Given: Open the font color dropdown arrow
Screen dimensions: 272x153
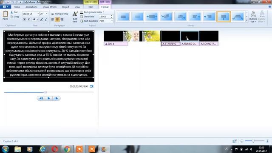Looking at the screenshot, I should (x=37, y=20).
